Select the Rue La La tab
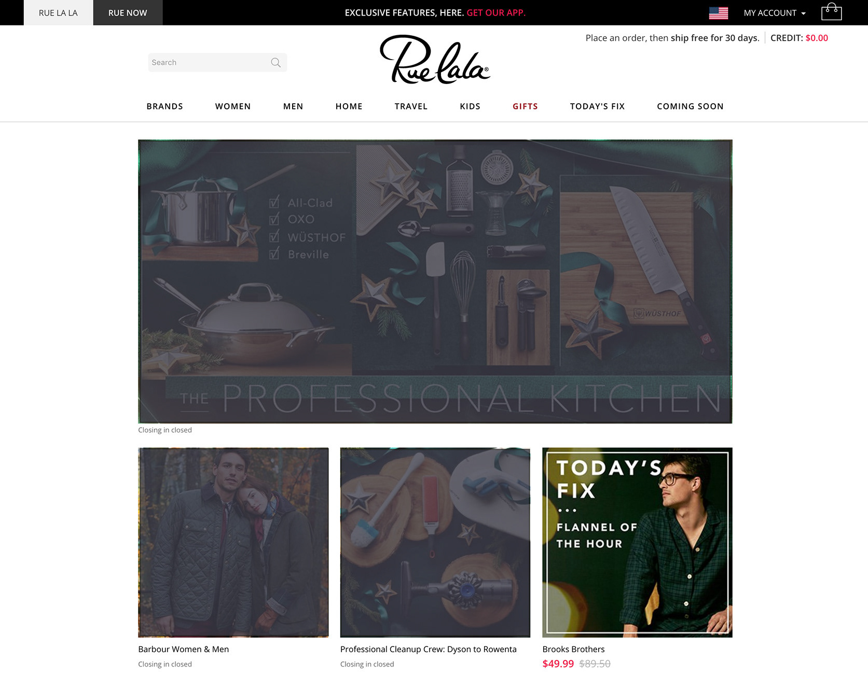Screen dimensions: 868x678 click(58, 12)
